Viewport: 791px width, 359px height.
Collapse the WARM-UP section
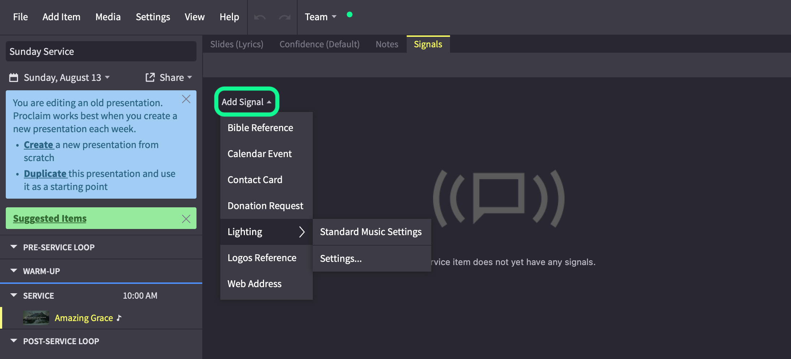point(14,271)
